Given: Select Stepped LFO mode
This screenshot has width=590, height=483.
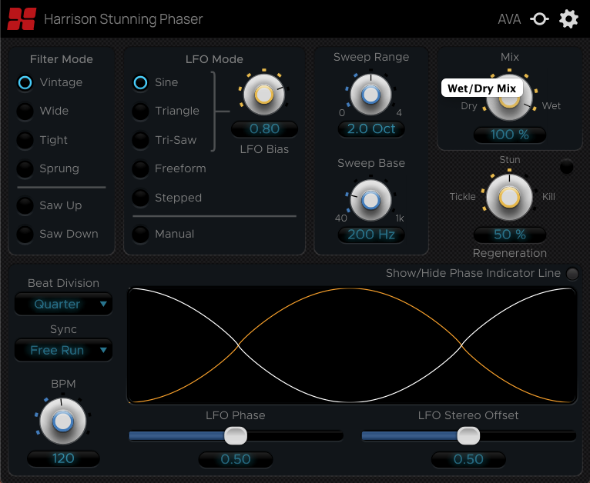Looking at the screenshot, I should [140, 198].
